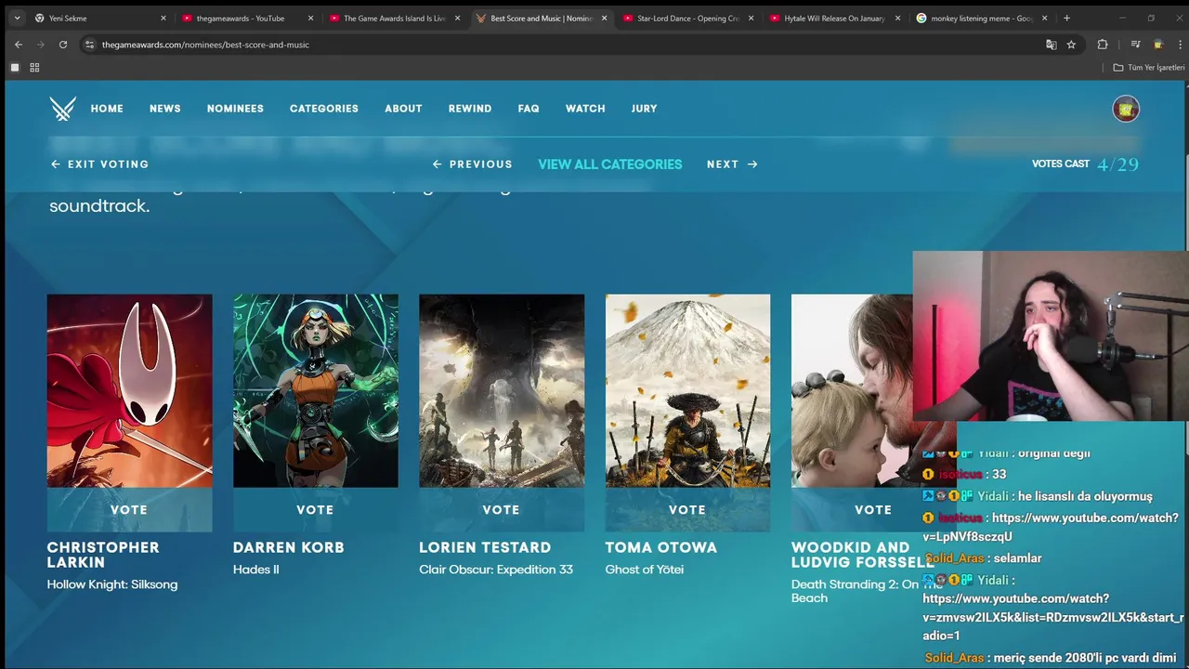Switch to The Game Awards Island tab
This screenshot has height=669, width=1189.
click(x=394, y=18)
